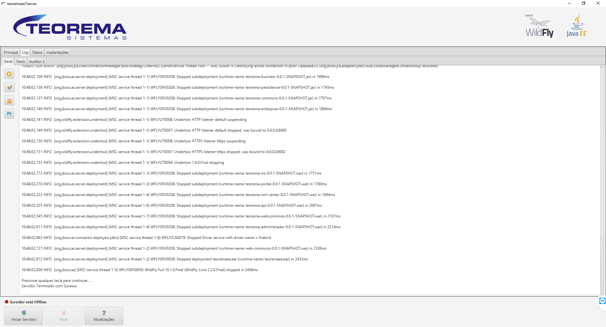The width and height of the screenshot is (606, 327).
Task: Click log line for teorema-xml-center-0.0.1-SNAPSHOT.war
Action: coord(178,195)
